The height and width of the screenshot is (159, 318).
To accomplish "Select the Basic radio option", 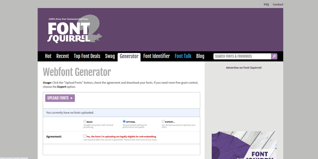I will click(85, 121).
